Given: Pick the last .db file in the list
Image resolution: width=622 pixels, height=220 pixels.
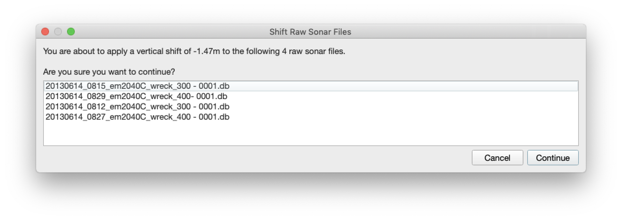Looking at the screenshot, I should pyautogui.click(x=137, y=117).
